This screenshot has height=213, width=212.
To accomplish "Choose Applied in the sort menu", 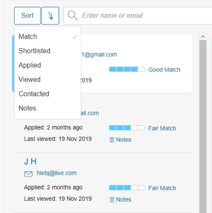I will click(48, 65).
